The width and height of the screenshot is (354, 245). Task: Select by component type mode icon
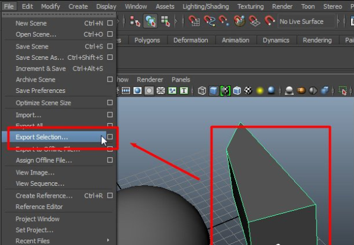coord(166,21)
